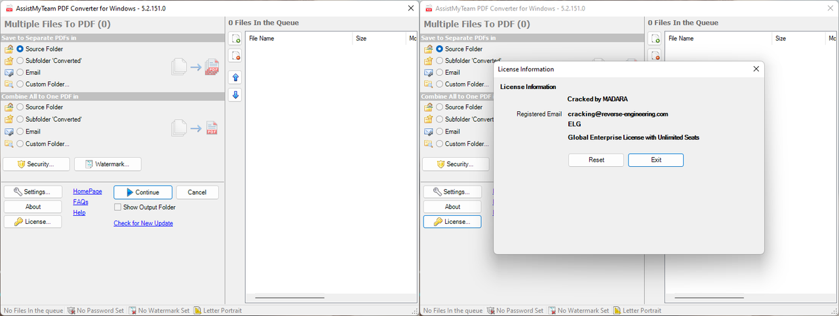The width and height of the screenshot is (839, 316).
Task: Click the add file icon in left window
Action: [235, 39]
